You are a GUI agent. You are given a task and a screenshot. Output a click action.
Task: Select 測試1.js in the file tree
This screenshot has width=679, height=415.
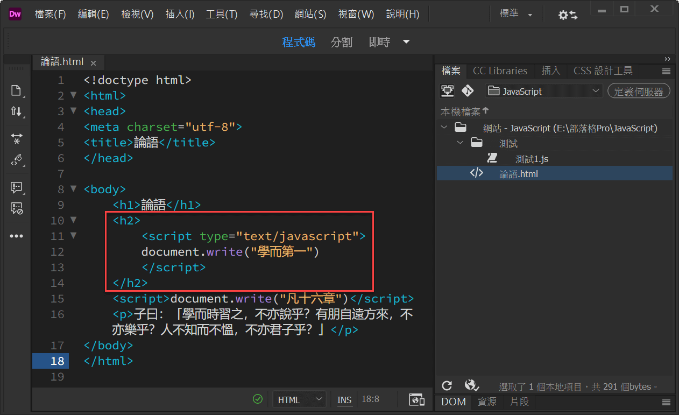point(532,159)
